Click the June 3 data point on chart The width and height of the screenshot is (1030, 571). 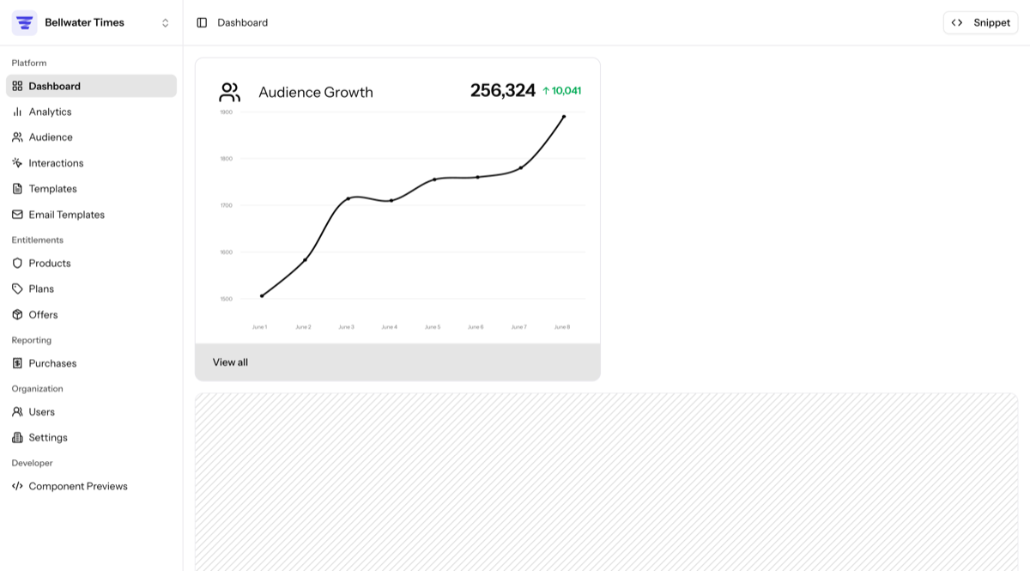pyautogui.click(x=348, y=198)
